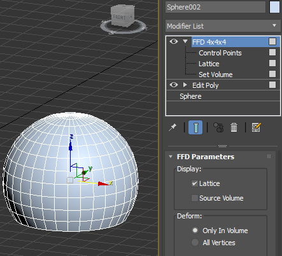Toggle Show End Result button

pos(195,127)
